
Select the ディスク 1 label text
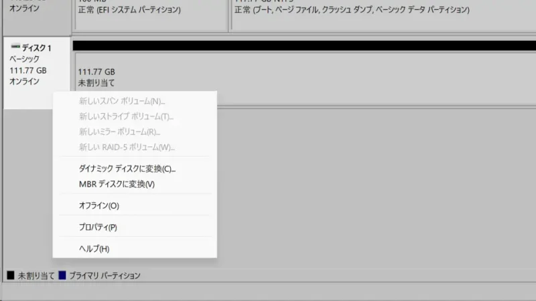point(37,47)
